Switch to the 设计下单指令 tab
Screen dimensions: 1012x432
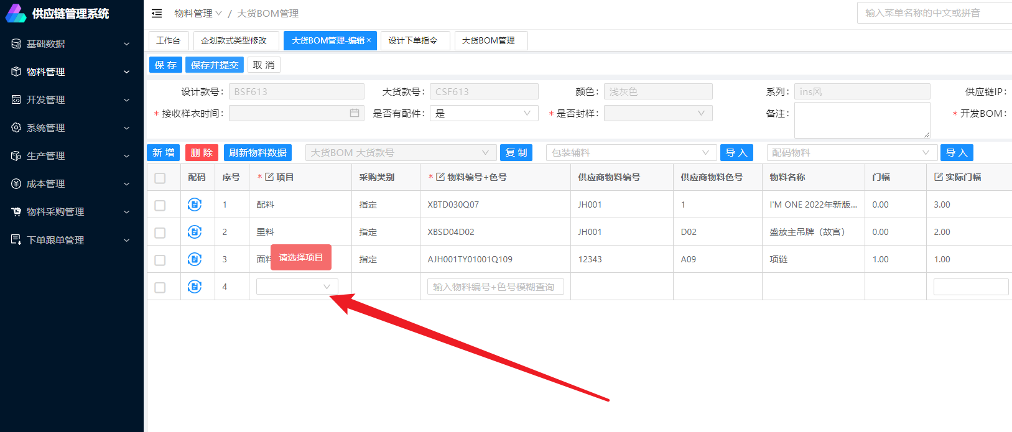coord(414,40)
